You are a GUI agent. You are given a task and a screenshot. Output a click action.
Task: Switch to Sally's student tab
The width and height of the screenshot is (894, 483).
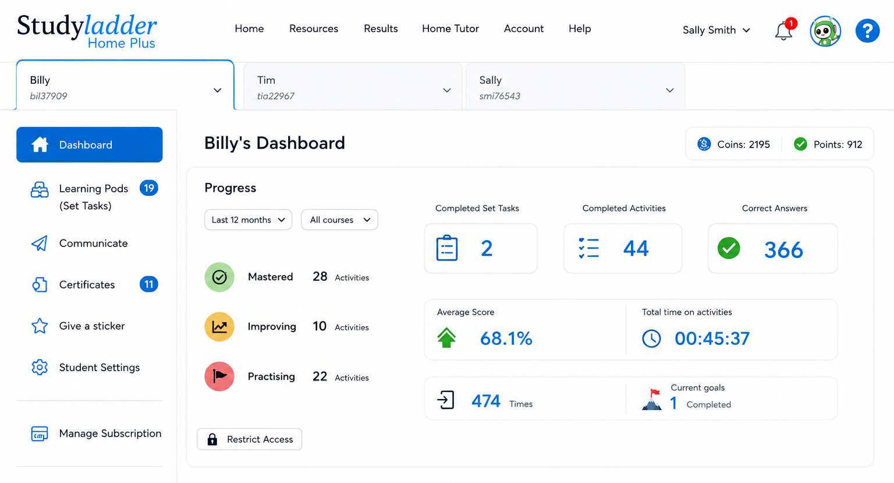click(576, 86)
